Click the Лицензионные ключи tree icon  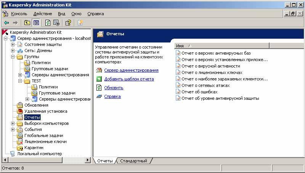(x=20, y=142)
